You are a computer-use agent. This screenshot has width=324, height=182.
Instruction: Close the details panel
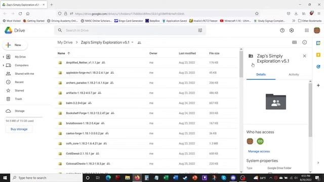click(x=304, y=56)
